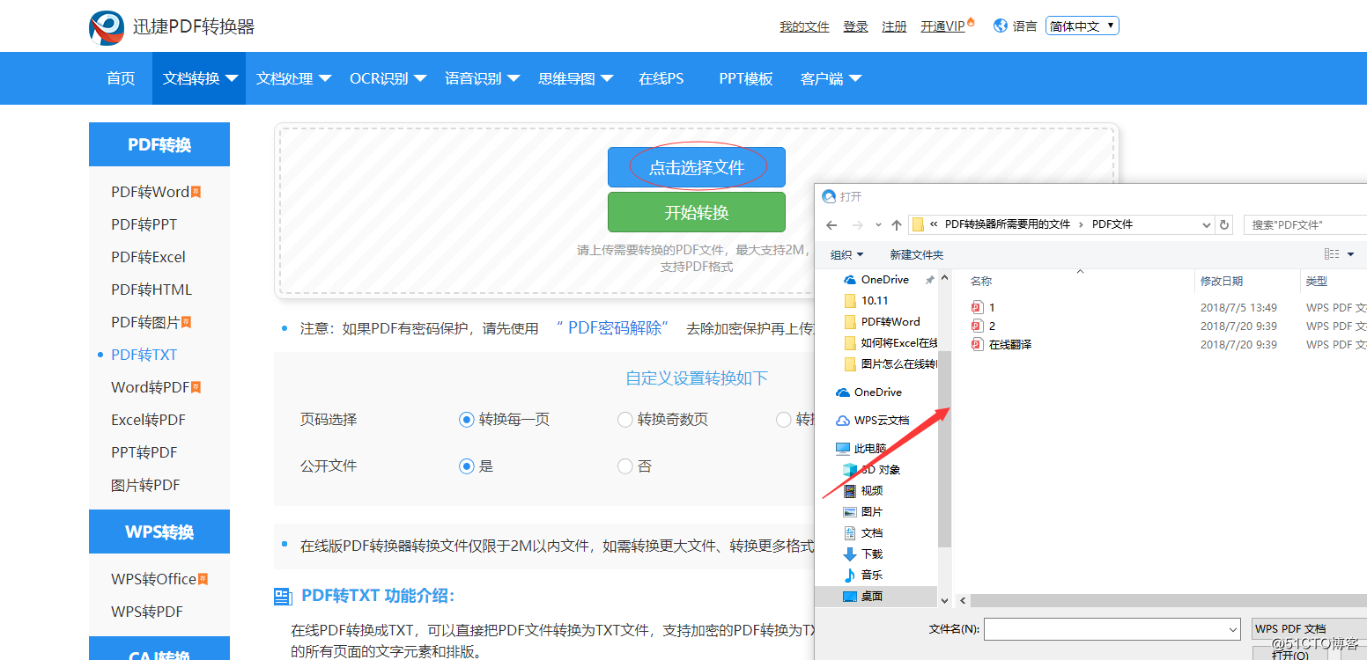Expand 语音识别 nav menu
This screenshot has height=660, width=1367.
tap(482, 78)
